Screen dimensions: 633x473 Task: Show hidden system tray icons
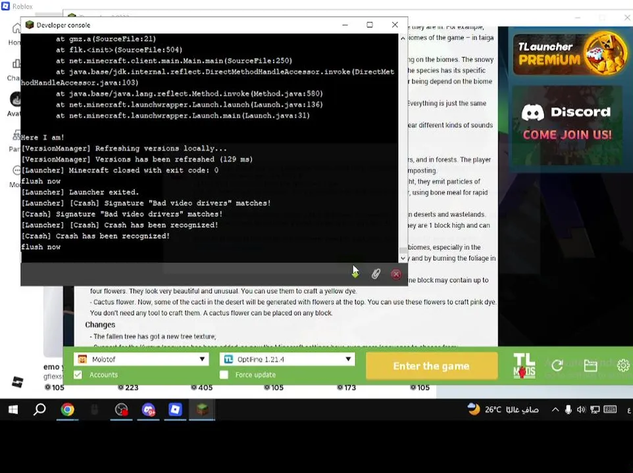pos(555,410)
